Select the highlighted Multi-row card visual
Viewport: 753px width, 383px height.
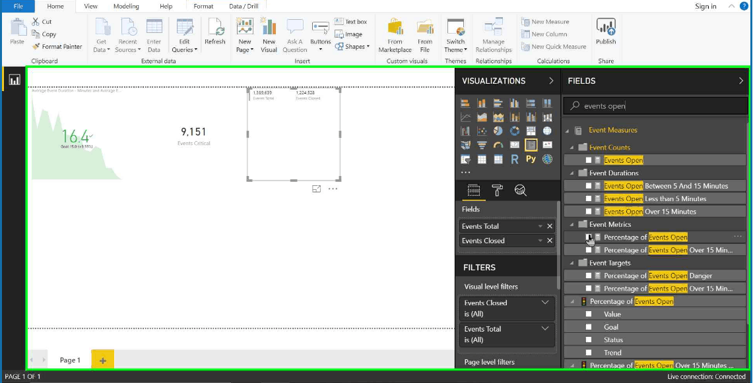click(531, 145)
